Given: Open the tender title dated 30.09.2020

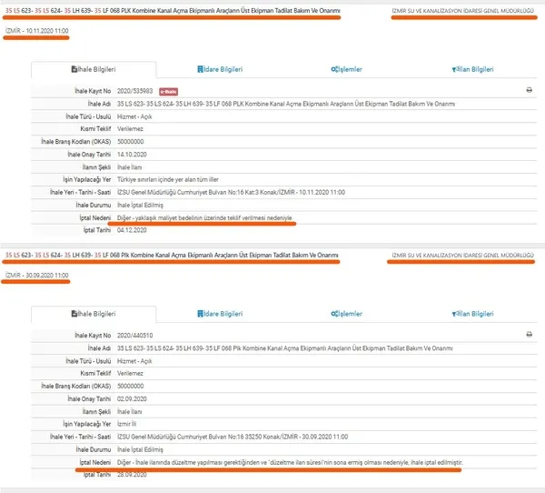Looking at the screenshot, I should 171,256.
